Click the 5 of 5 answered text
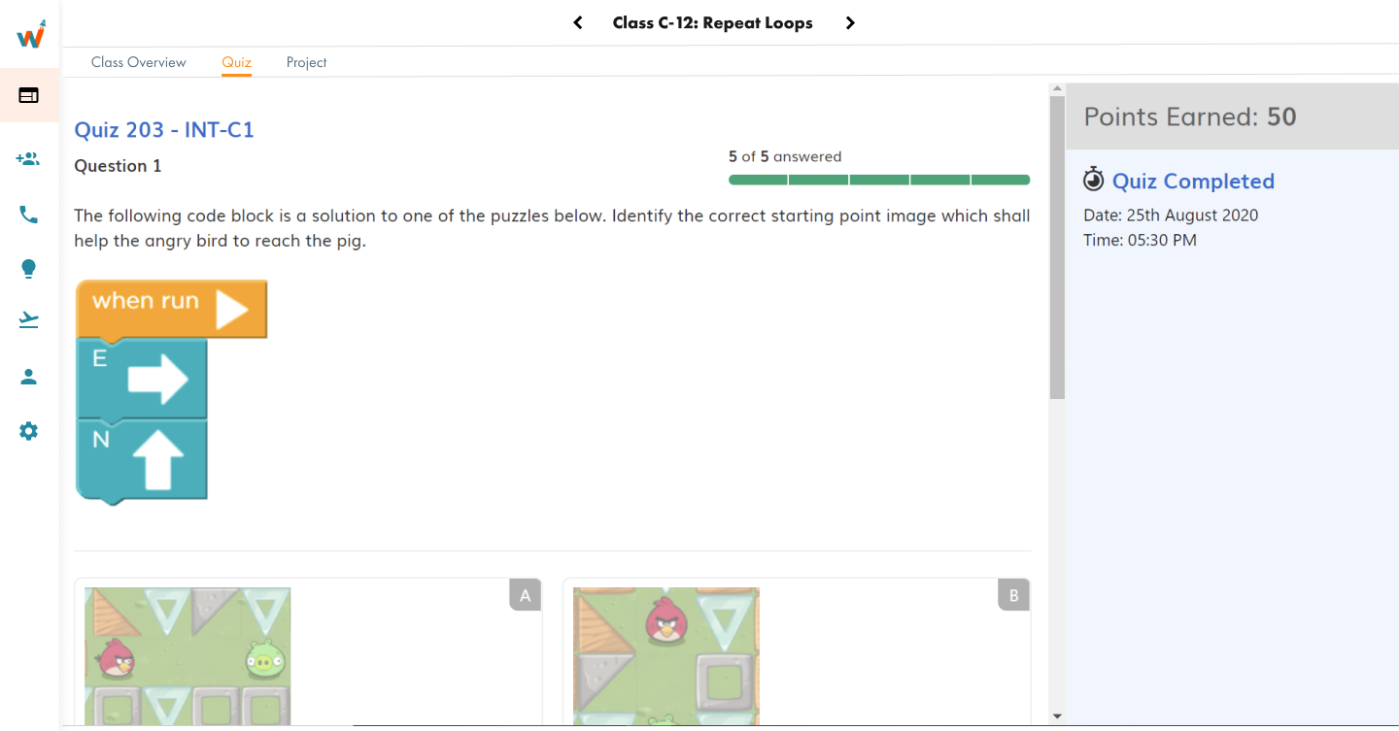This screenshot has height=731, width=1399. pyautogui.click(x=785, y=156)
